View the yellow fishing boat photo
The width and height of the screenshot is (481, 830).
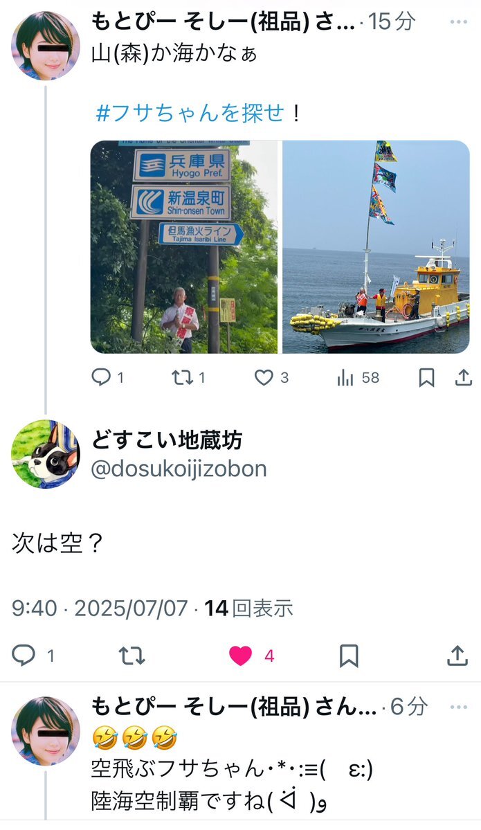[376, 246]
